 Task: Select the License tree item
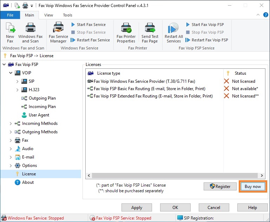[x=41, y=174]
